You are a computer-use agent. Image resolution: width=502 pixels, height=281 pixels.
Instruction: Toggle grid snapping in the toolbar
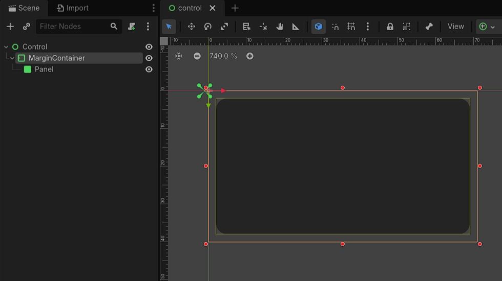click(x=351, y=27)
